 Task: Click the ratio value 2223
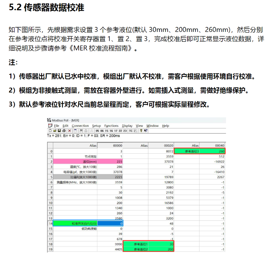tap(110, 177)
